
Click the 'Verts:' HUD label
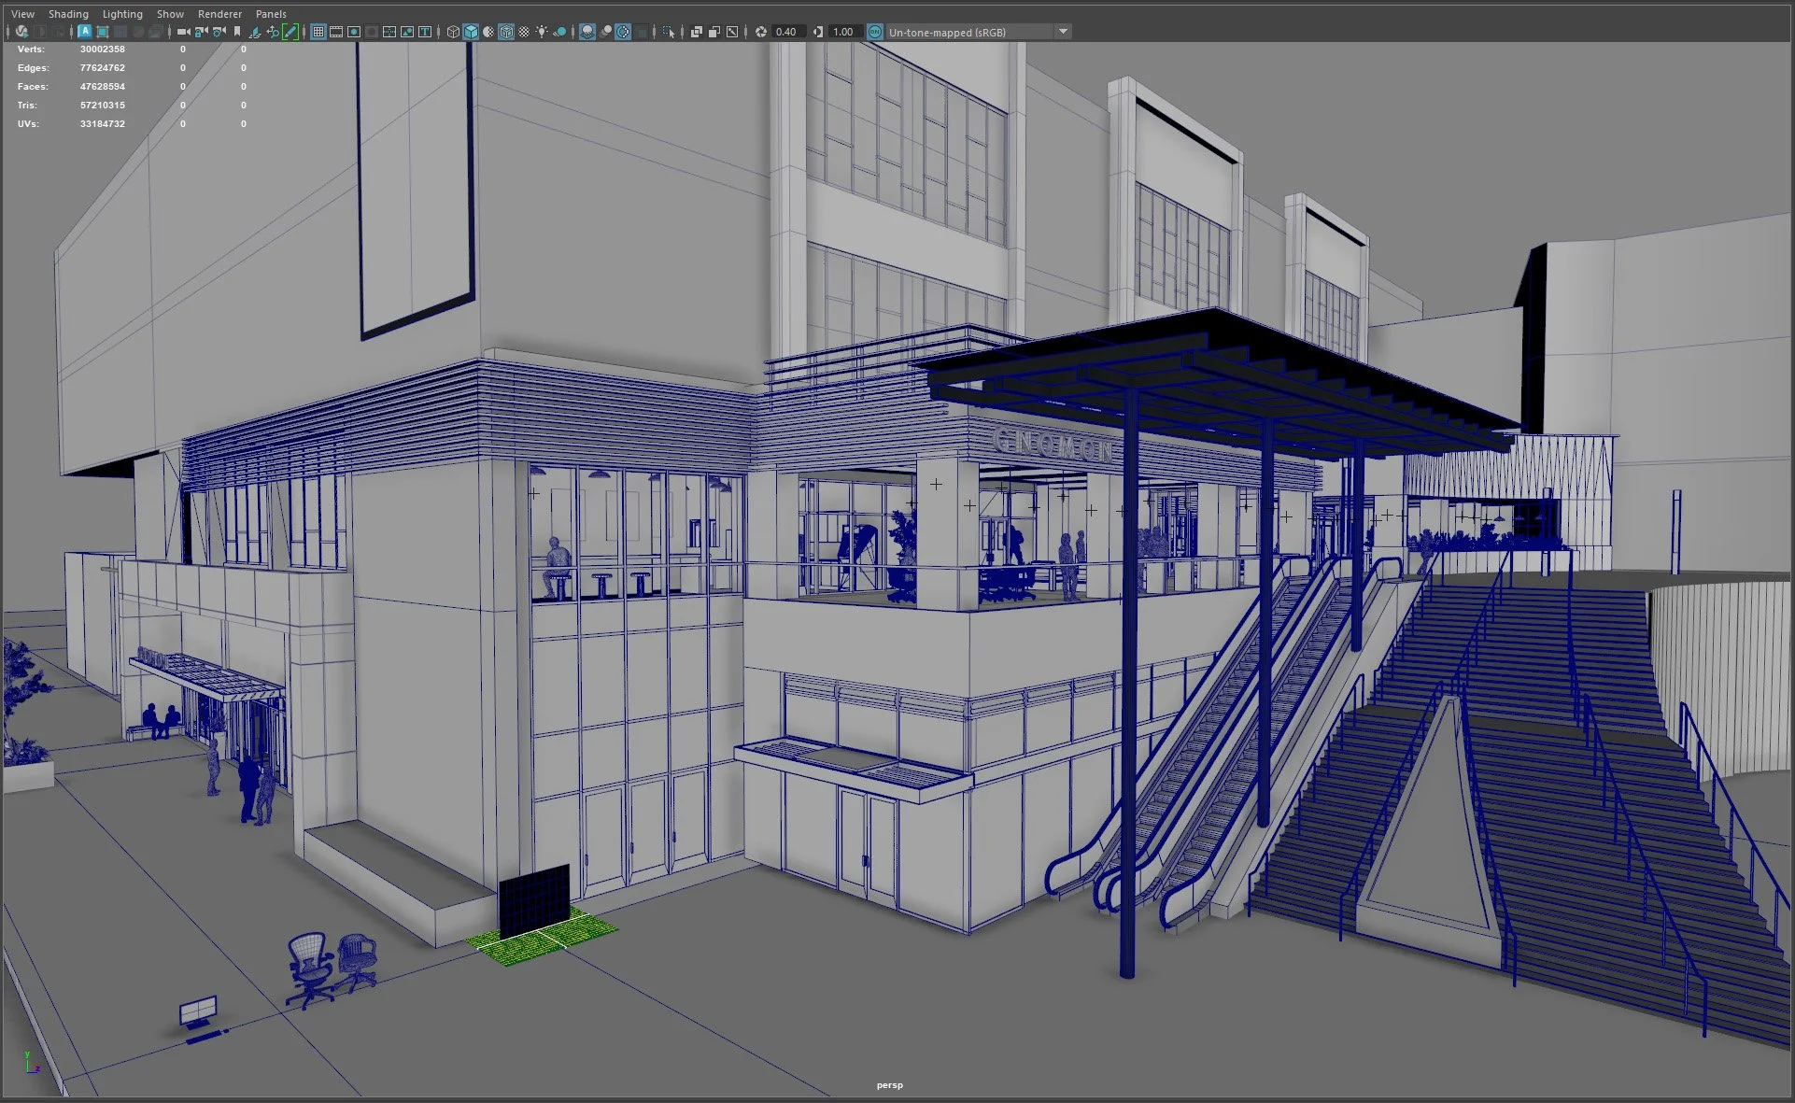31,49
